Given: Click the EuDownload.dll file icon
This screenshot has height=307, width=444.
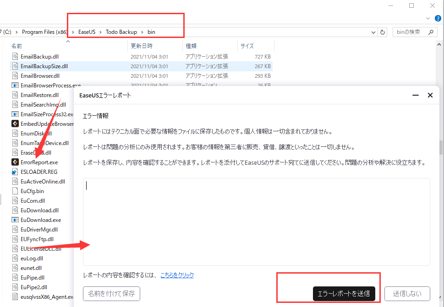Looking at the screenshot, I should (x=15, y=210).
